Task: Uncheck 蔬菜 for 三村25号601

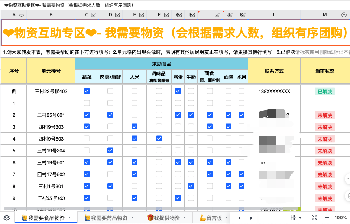Action: pos(87,115)
